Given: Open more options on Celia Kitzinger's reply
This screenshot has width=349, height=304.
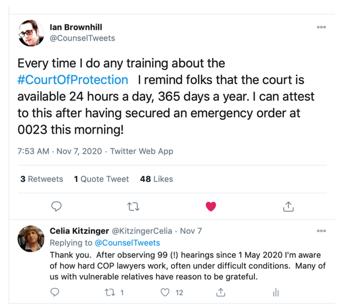Looking at the screenshot, I should click(x=321, y=231).
